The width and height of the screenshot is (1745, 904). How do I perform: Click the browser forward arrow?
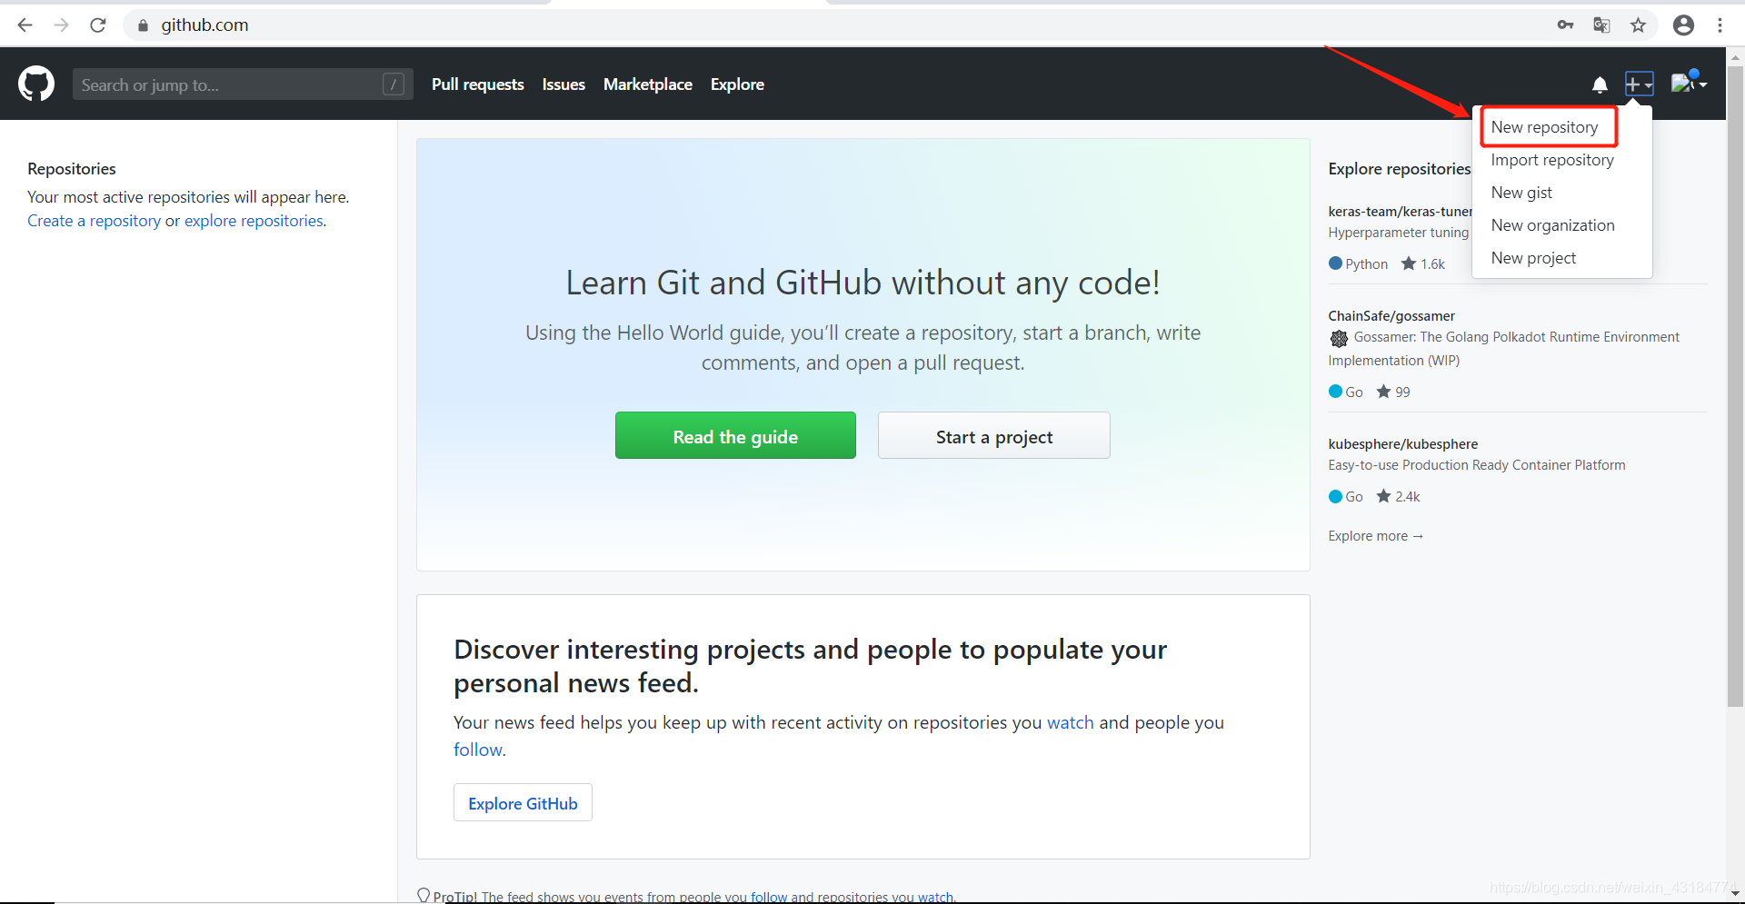(x=62, y=25)
